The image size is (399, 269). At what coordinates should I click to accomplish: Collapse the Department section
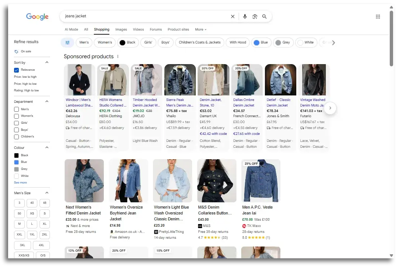coord(47,101)
